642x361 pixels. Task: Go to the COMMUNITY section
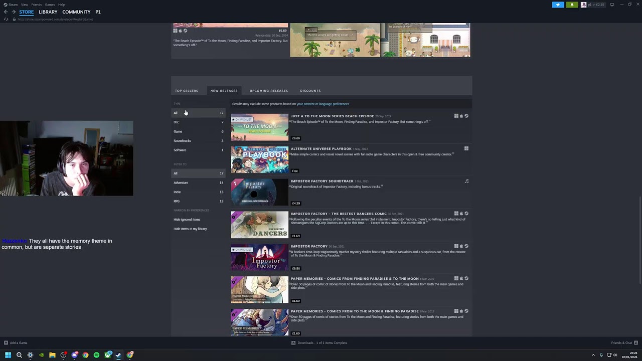coord(76,12)
